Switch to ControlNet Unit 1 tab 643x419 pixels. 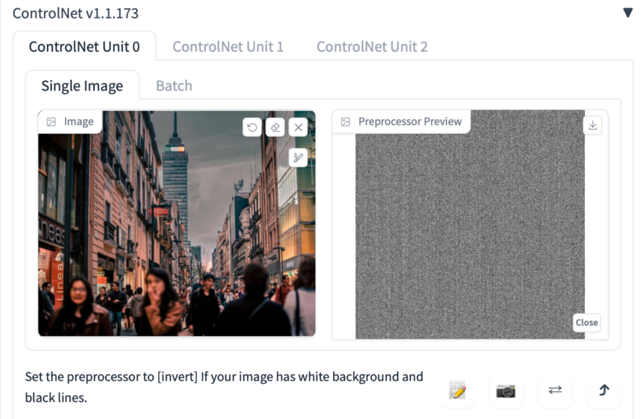(228, 47)
